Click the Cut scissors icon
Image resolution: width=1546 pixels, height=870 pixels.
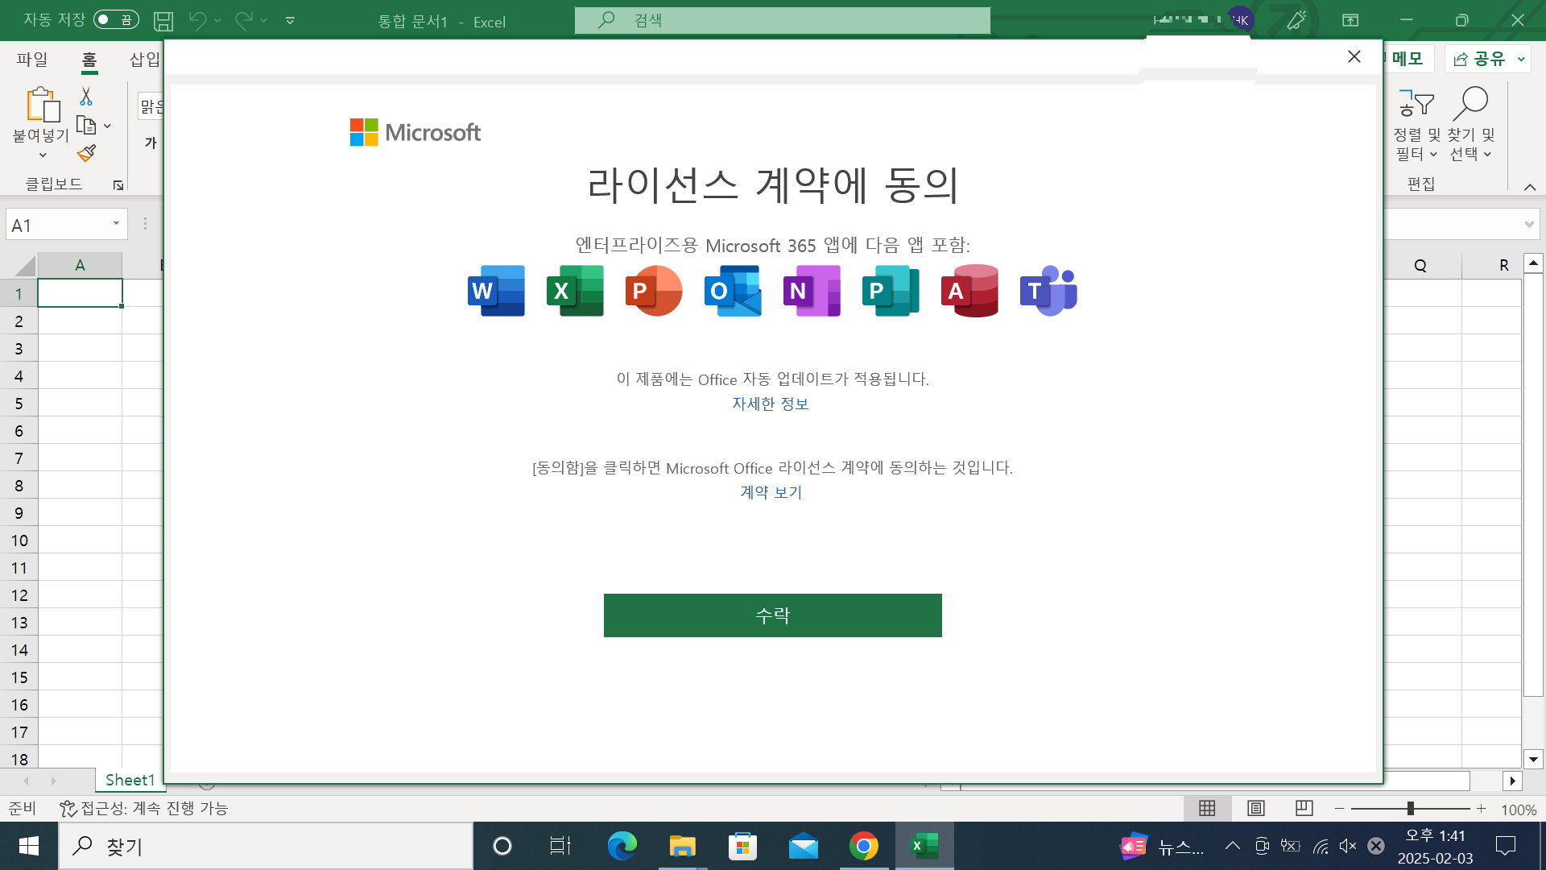point(86,97)
